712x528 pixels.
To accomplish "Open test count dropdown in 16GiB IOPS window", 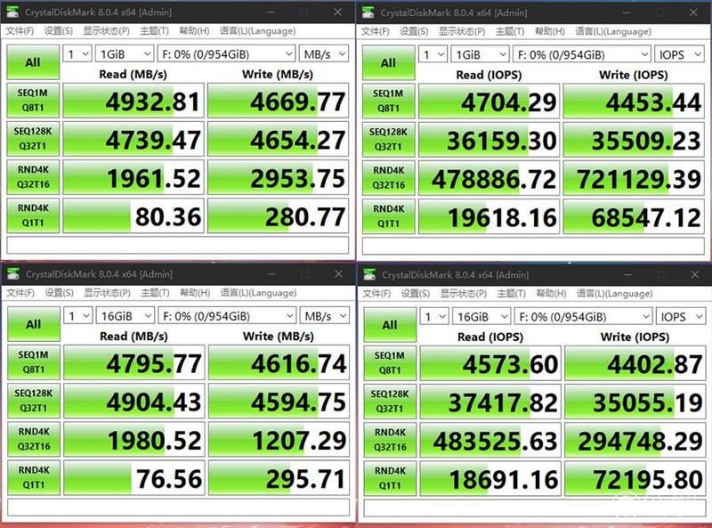I will pyautogui.click(x=434, y=317).
